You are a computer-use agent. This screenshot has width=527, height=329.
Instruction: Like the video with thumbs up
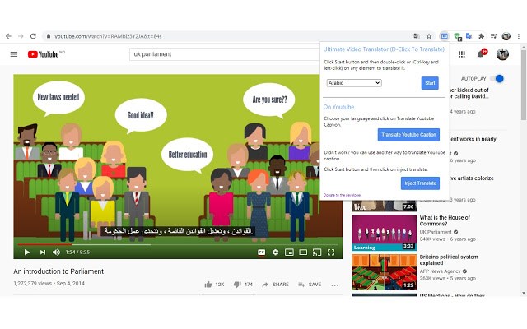point(214,285)
